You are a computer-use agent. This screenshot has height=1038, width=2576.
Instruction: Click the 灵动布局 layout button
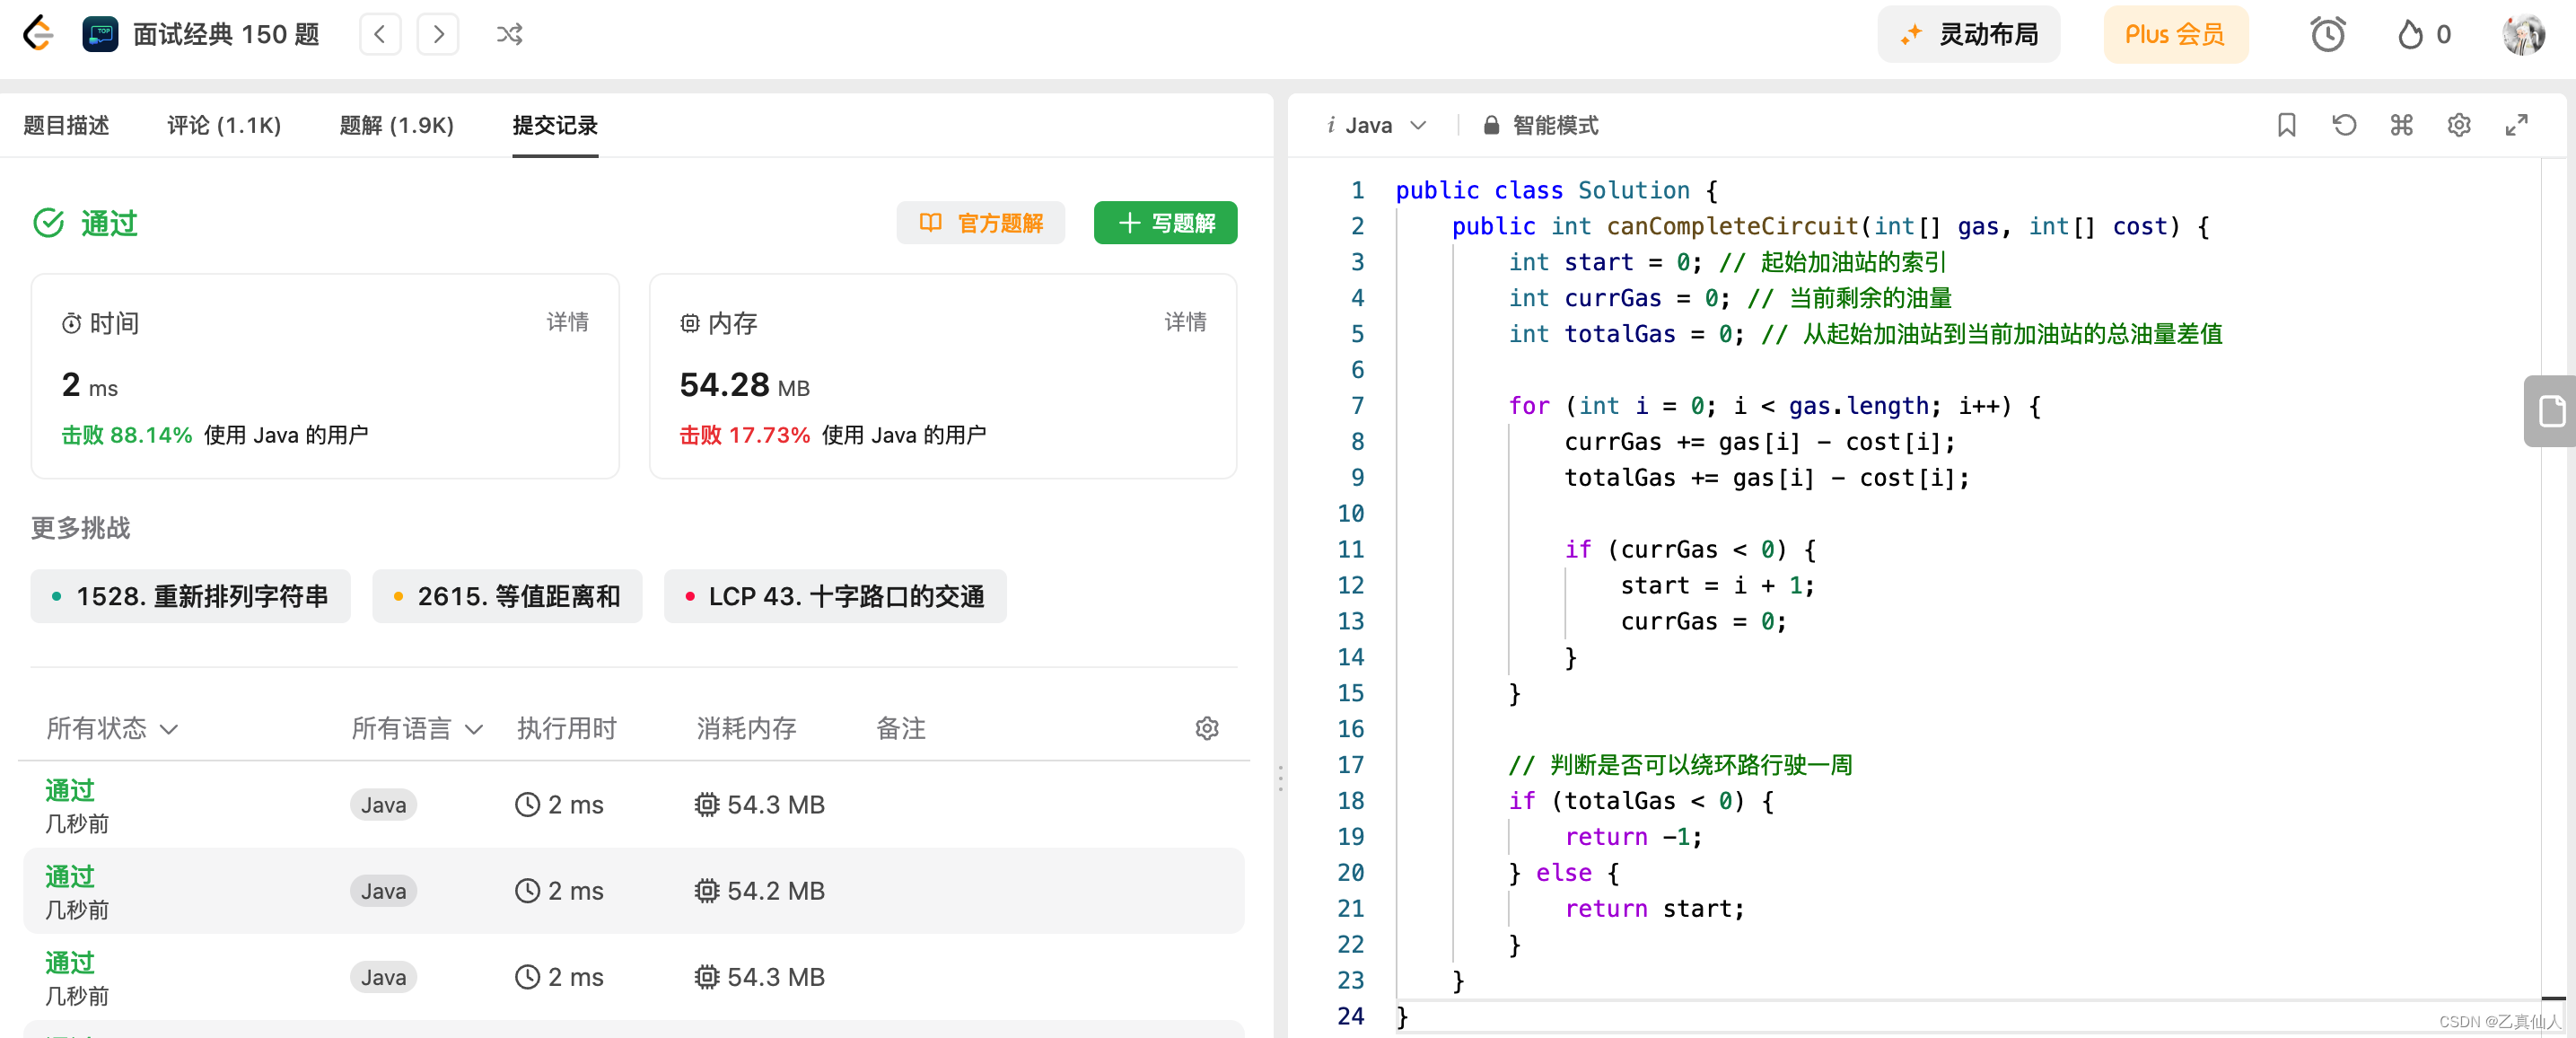(x=1968, y=34)
